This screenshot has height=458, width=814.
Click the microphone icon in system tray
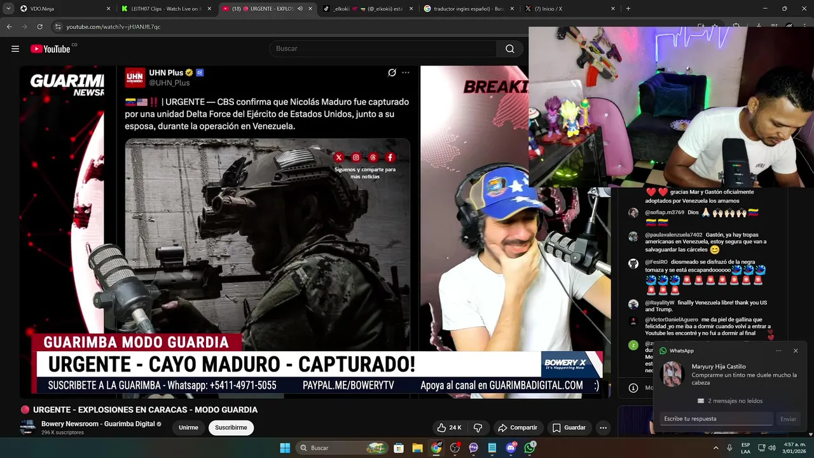click(x=729, y=448)
